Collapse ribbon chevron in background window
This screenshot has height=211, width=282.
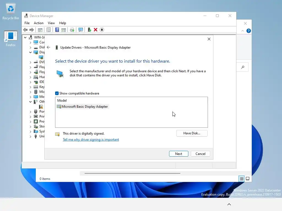(242, 31)
